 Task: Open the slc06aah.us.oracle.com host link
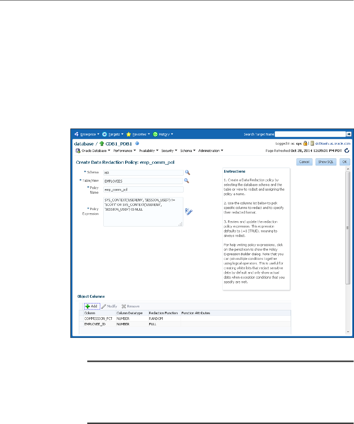pyautogui.click(x=333, y=144)
